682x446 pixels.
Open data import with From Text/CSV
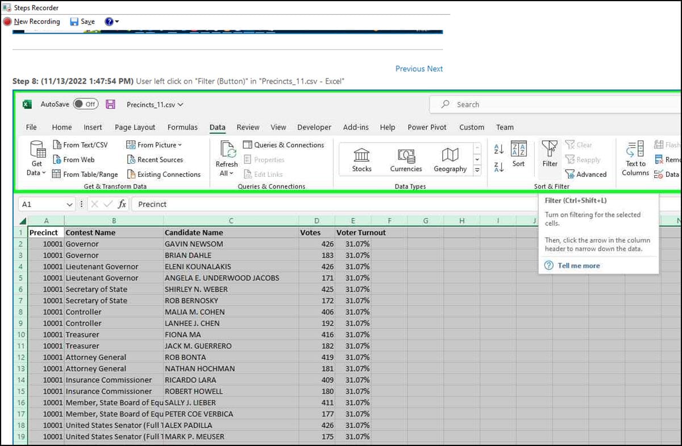click(81, 144)
